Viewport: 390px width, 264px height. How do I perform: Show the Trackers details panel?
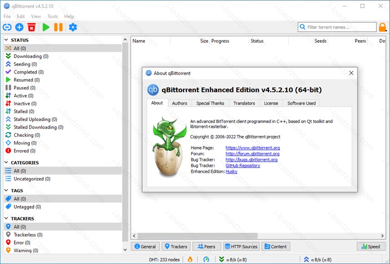[x=176, y=247]
